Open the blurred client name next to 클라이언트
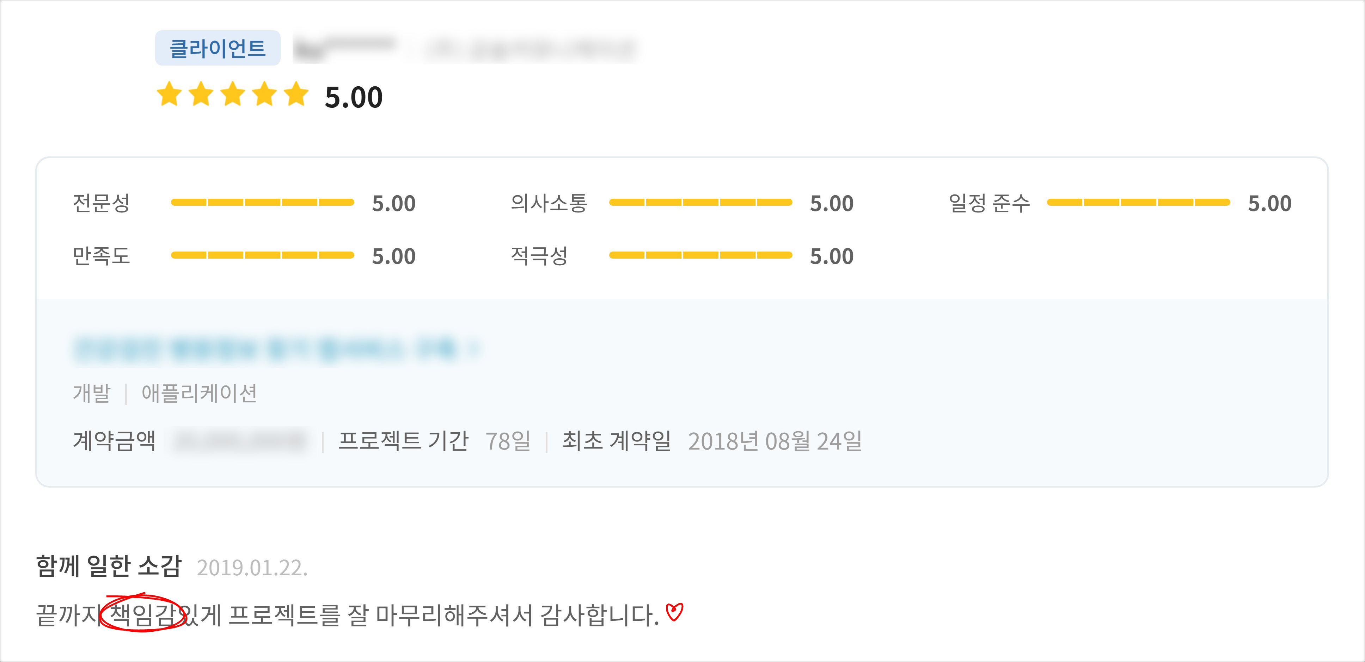Viewport: 1365px width, 662px height. pos(344,48)
